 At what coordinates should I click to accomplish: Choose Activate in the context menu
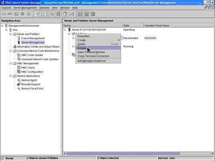(x=98, y=48)
